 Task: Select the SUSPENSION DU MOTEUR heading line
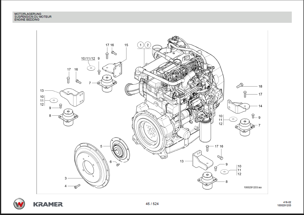33,17
